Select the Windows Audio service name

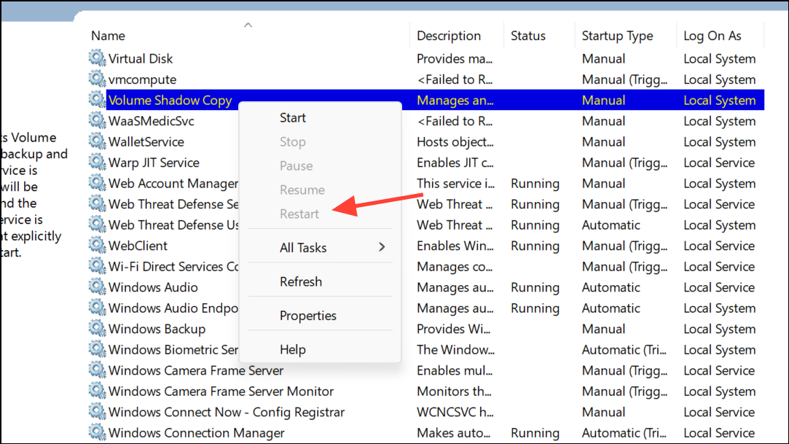153,287
